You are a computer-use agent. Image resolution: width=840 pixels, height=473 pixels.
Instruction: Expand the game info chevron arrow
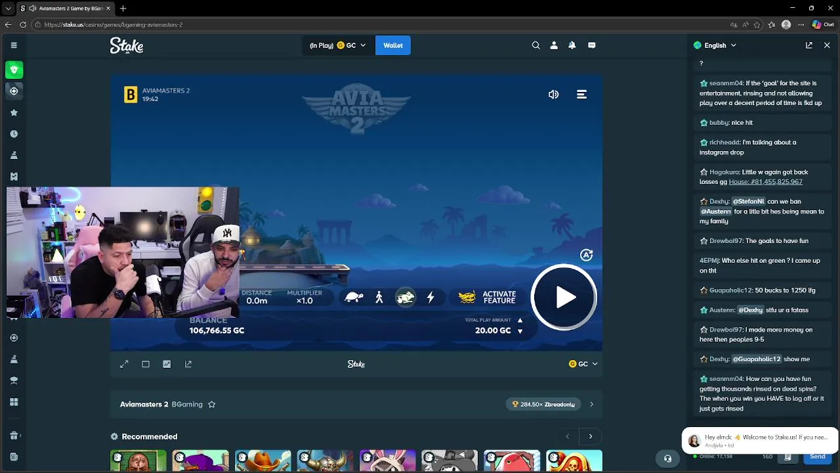point(591,404)
